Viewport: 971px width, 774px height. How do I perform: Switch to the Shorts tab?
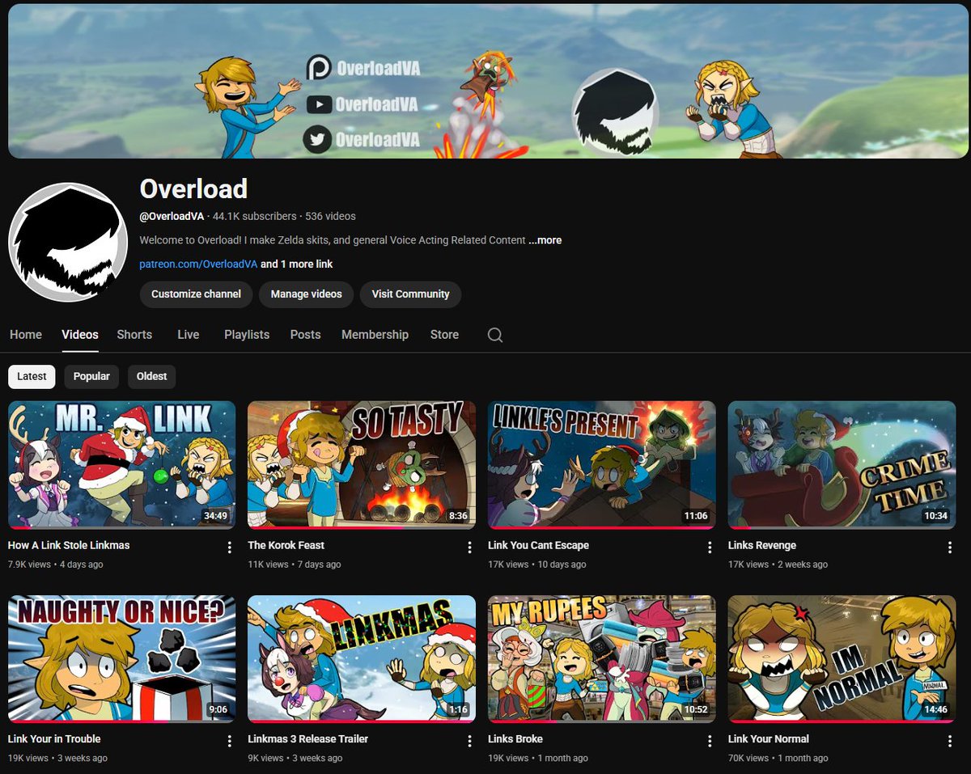click(x=134, y=334)
